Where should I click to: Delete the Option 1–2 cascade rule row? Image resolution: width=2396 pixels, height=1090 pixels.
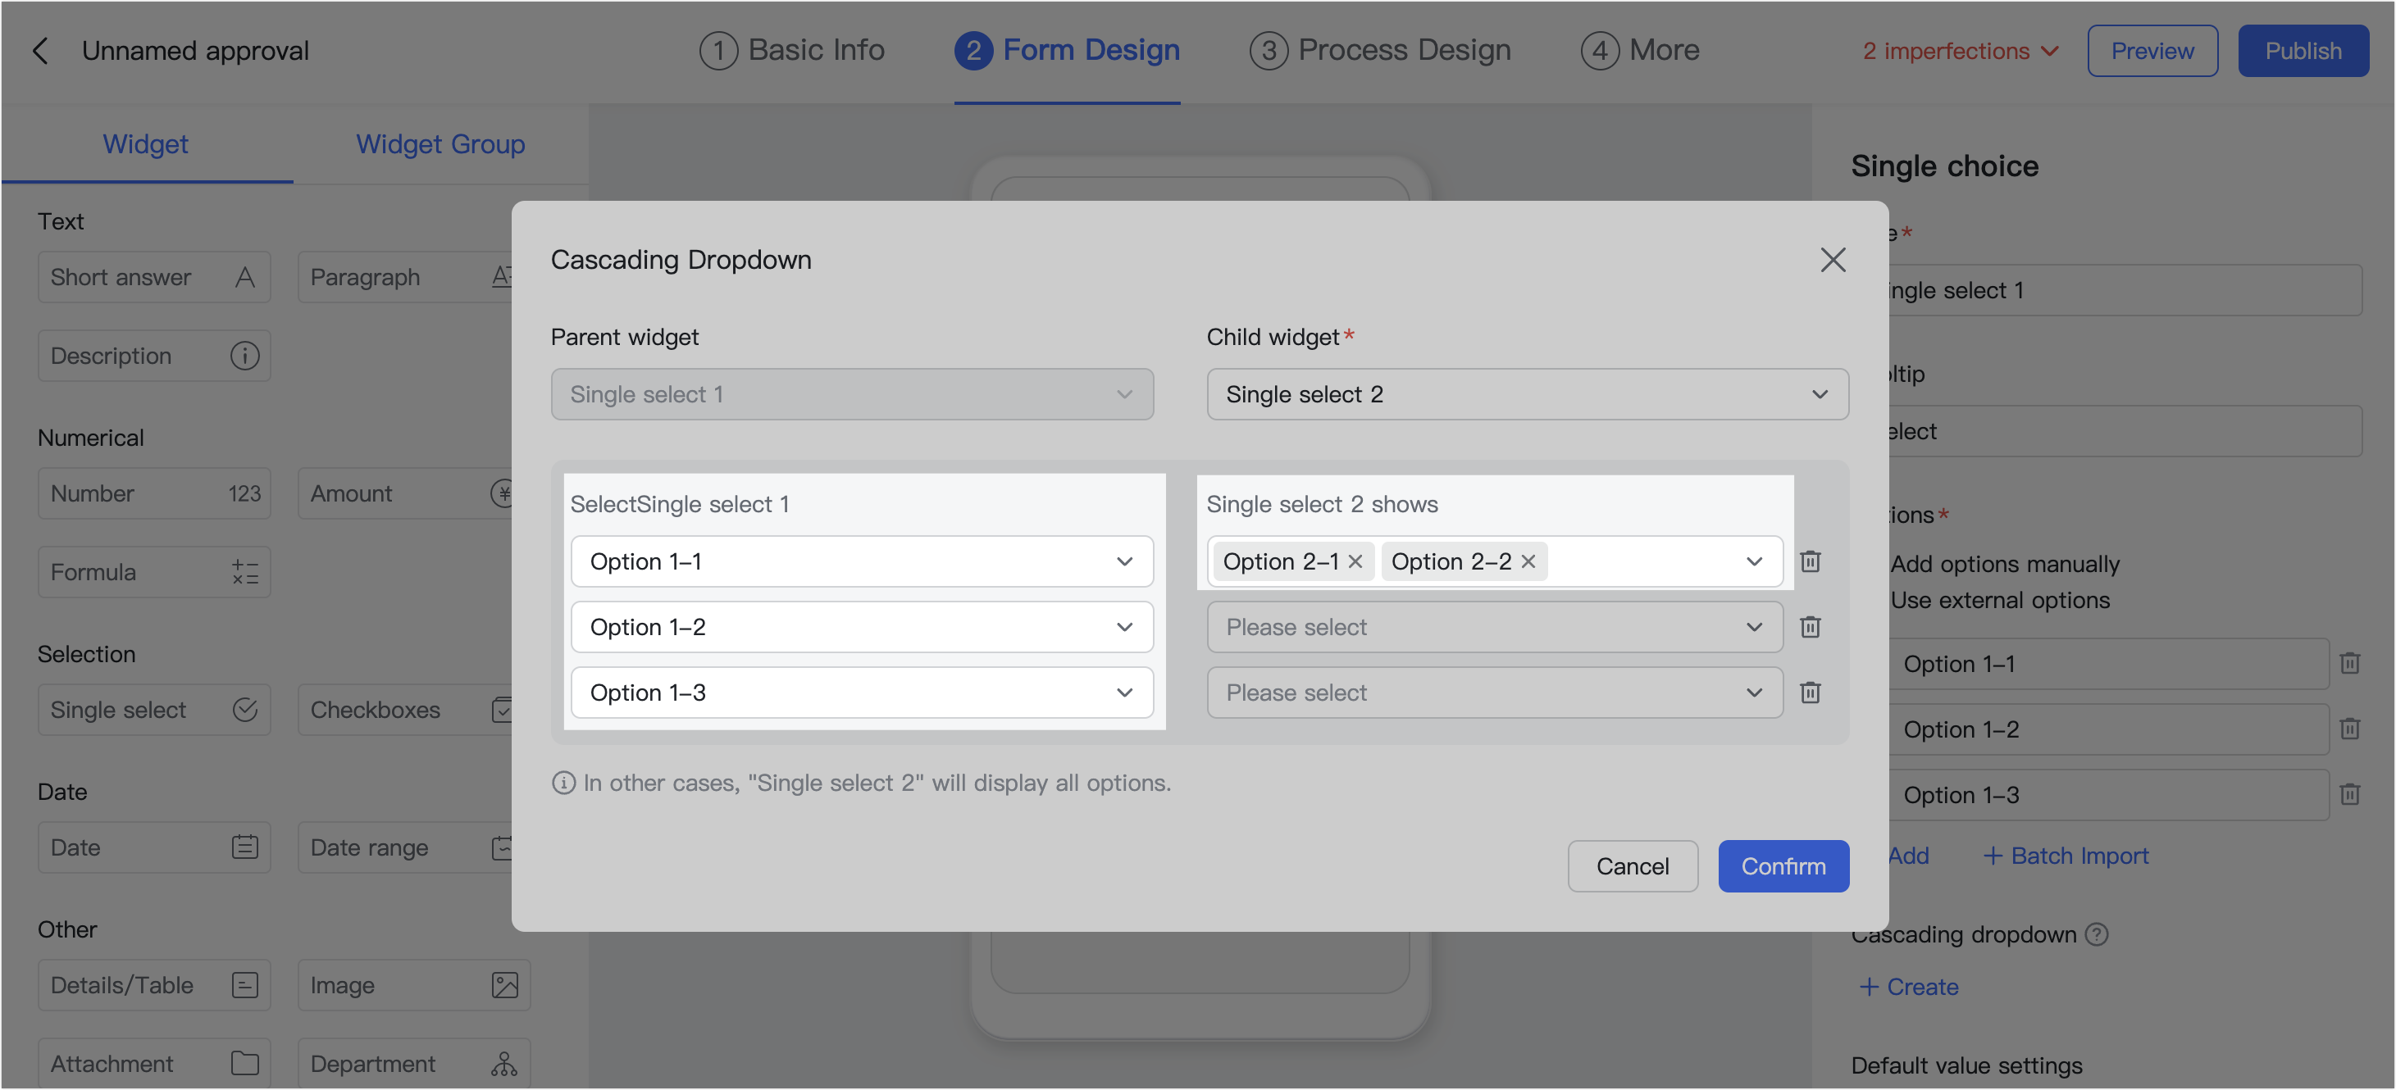[x=1810, y=627]
